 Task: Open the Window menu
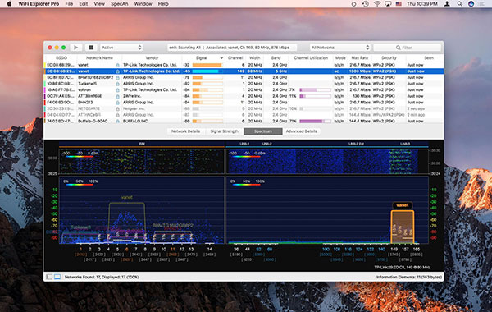(143, 4)
